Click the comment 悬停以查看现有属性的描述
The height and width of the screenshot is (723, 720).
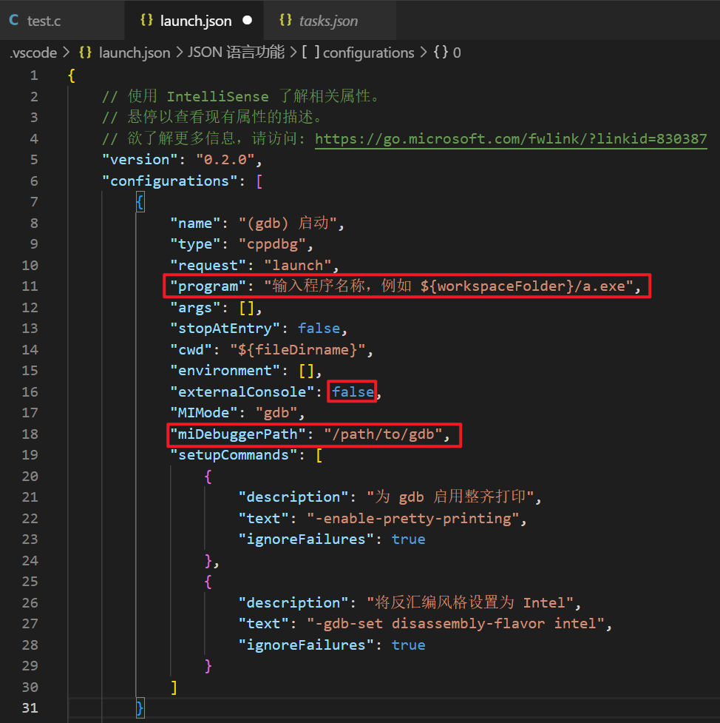point(212,118)
